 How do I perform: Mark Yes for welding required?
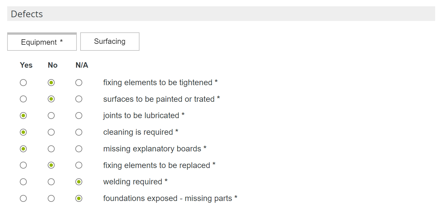point(23,182)
